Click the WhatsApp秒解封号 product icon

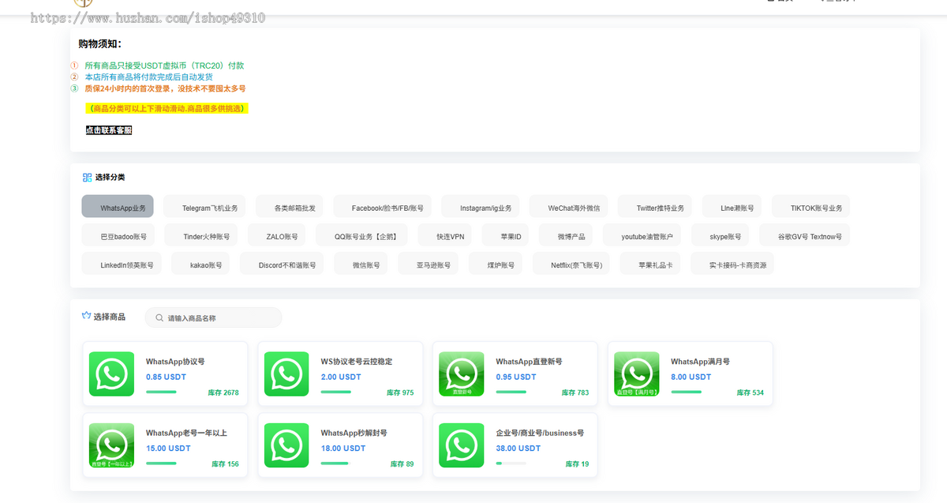pyautogui.click(x=286, y=445)
